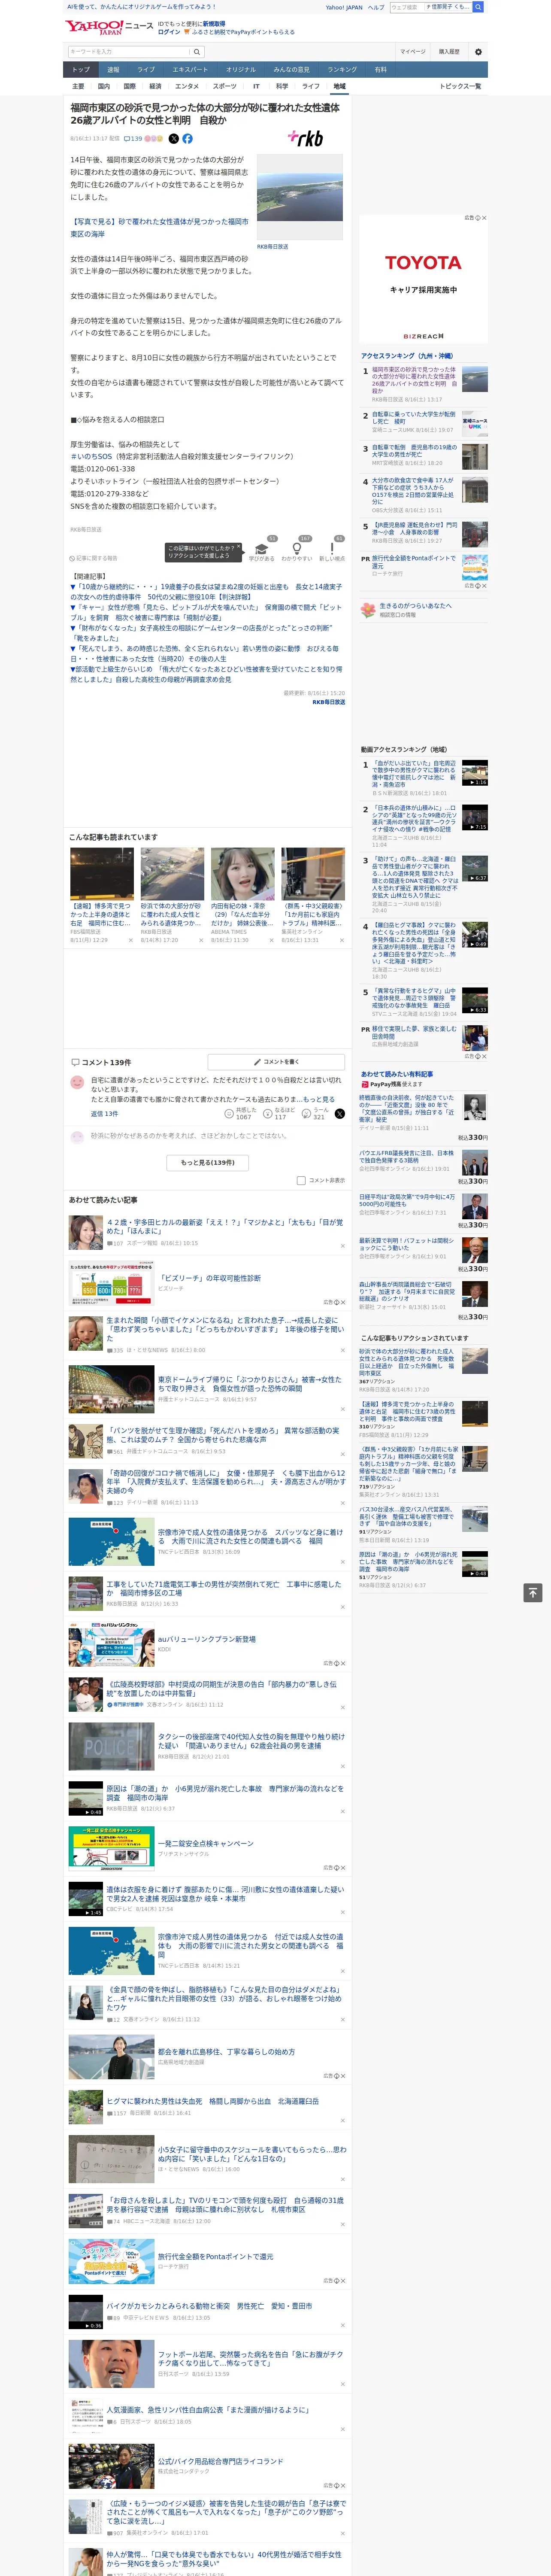Click the keyword search magnifier icon
551x2576 pixels.
pos(197,52)
